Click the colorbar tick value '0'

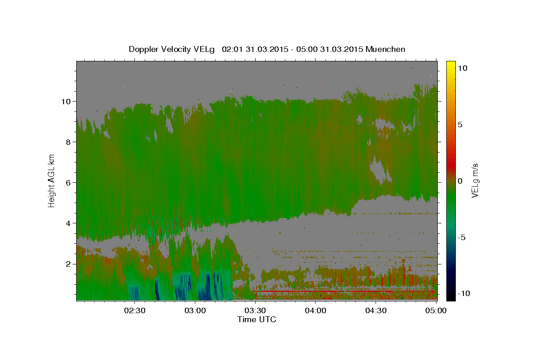click(460, 181)
